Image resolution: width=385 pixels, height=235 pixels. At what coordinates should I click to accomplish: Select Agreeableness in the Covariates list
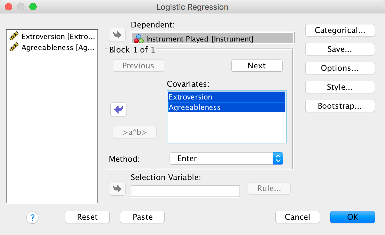[226, 107]
